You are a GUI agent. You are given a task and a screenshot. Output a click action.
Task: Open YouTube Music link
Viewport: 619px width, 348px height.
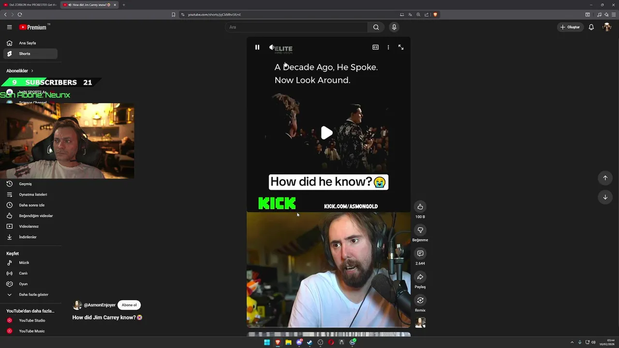(31, 331)
